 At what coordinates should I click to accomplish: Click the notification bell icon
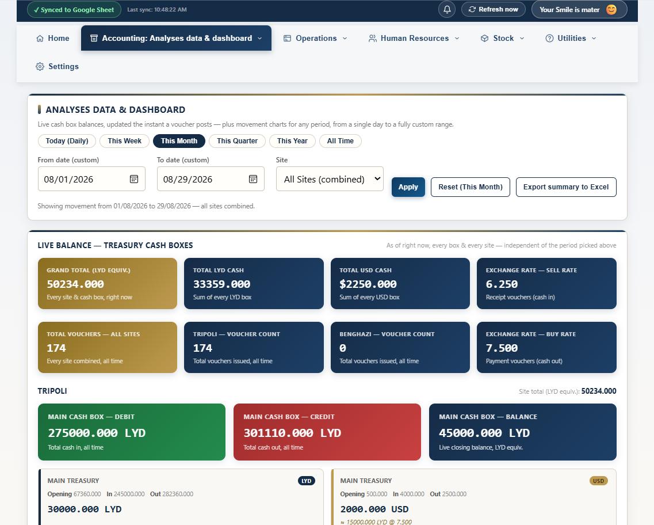(x=447, y=9)
